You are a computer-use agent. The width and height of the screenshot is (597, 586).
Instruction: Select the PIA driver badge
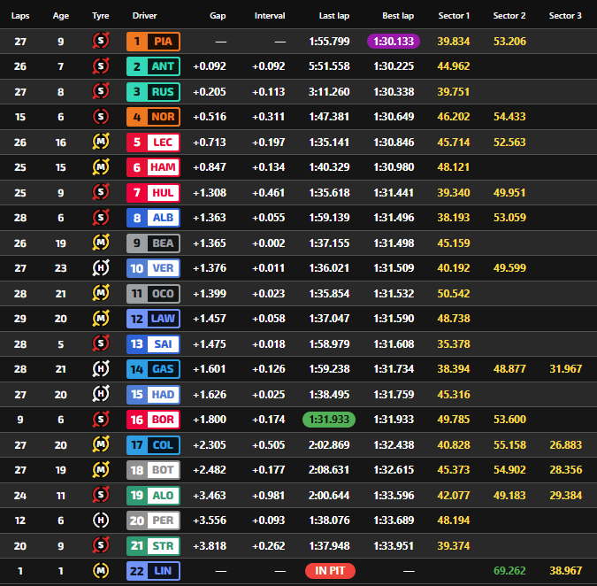pos(153,41)
